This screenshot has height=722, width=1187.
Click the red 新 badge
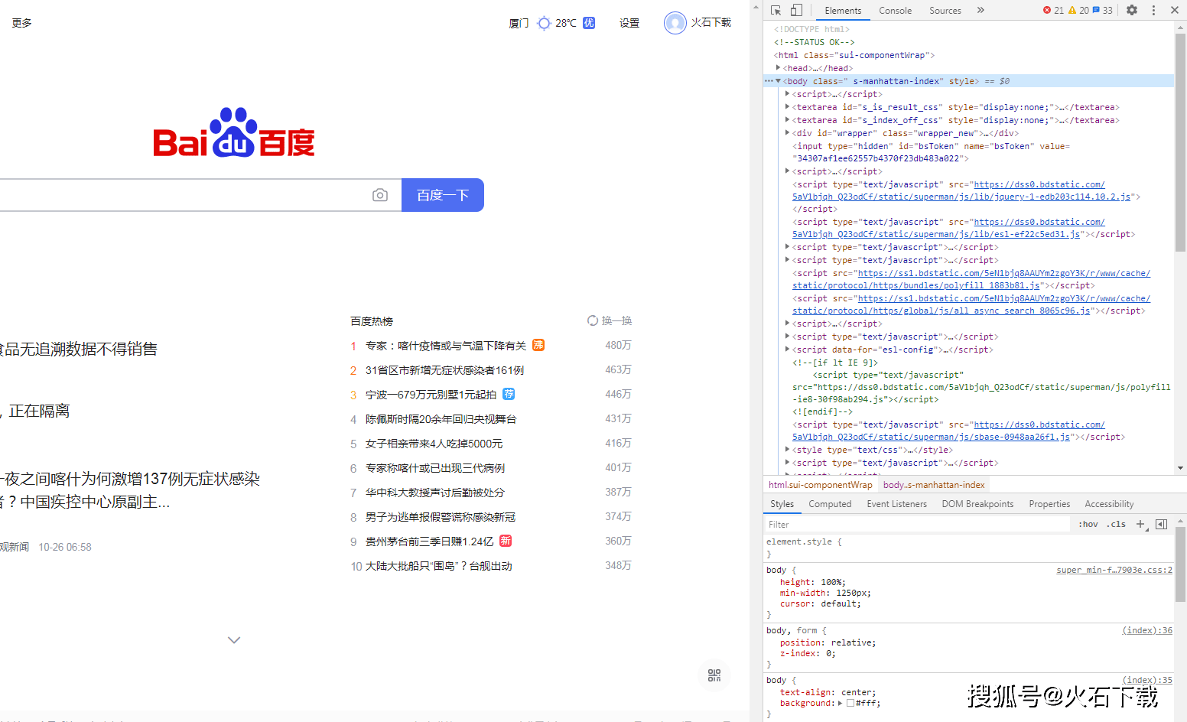point(506,541)
